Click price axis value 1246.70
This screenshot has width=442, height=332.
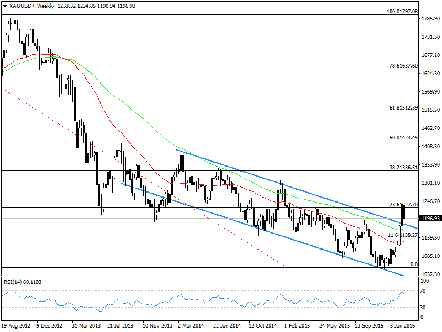coord(431,201)
